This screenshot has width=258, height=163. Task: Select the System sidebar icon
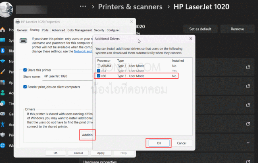click(3, 40)
